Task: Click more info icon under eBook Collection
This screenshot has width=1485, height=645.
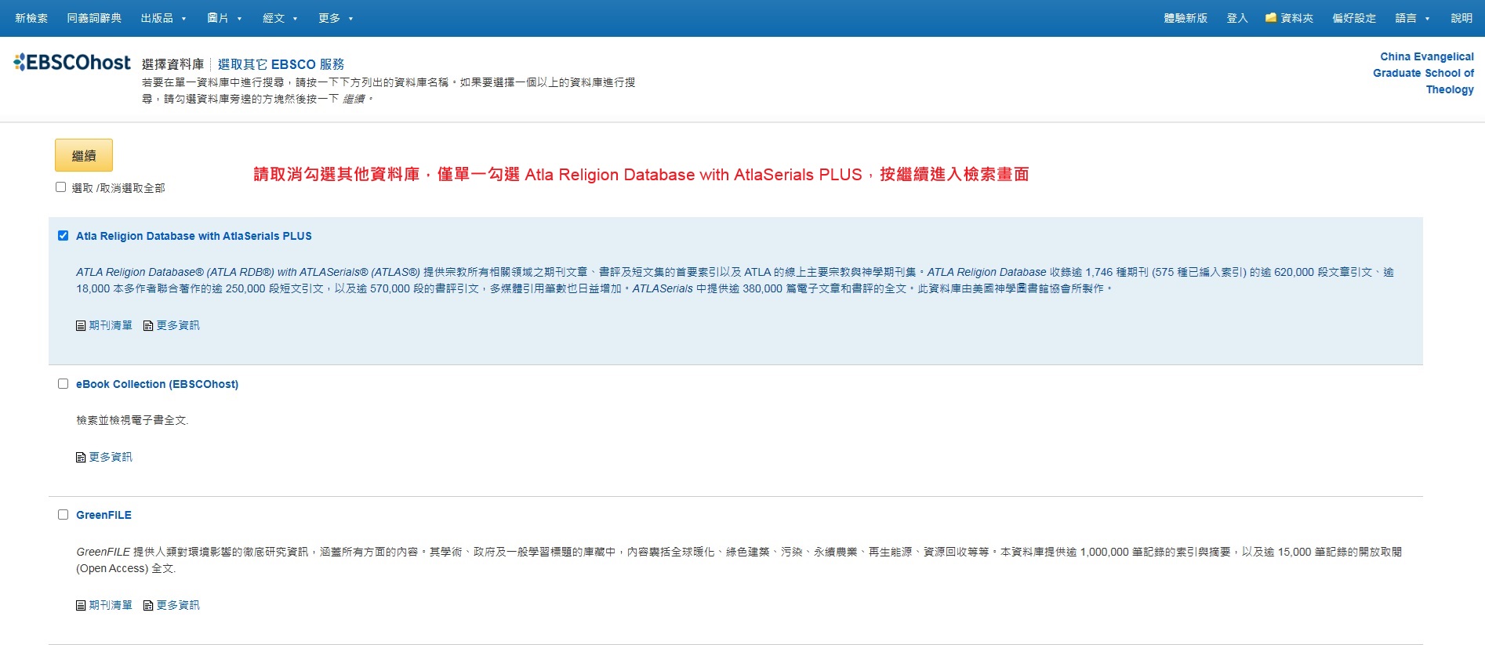Action: pos(81,457)
